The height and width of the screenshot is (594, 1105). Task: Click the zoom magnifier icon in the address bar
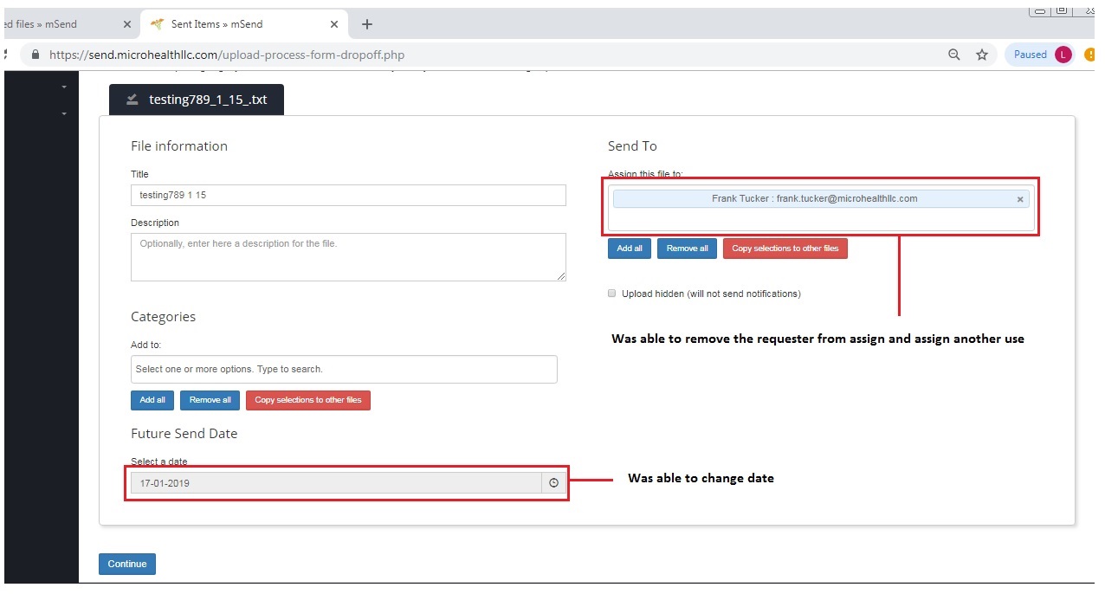(953, 54)
